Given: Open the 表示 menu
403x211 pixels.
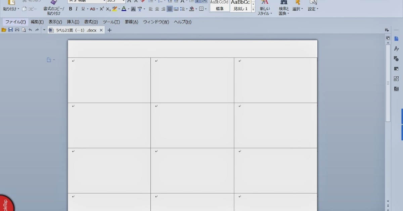Looking at the screenshot, I should pyautogui.click(x=55, y=22).
